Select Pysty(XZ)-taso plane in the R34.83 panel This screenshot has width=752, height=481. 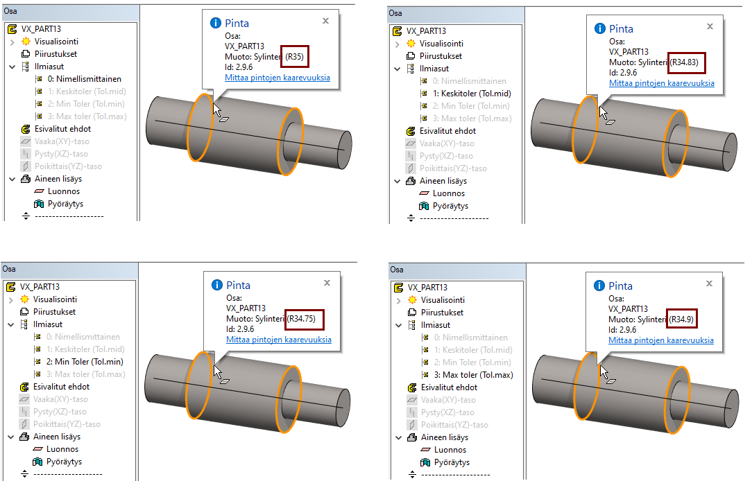pyautogui.click(x=446, y=156)
